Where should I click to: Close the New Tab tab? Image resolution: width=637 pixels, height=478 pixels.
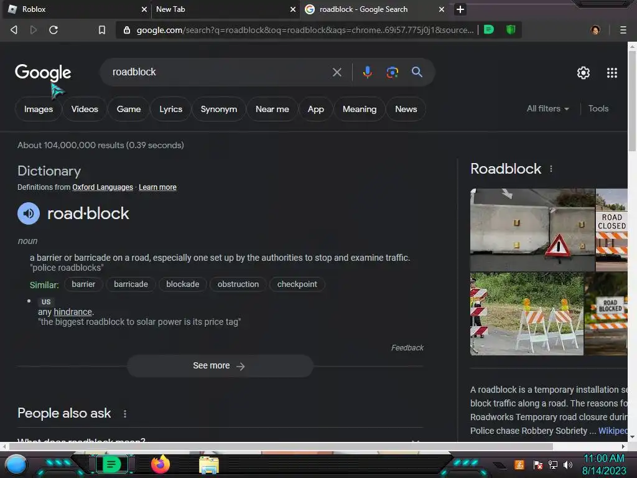click(x=292, y=9)
